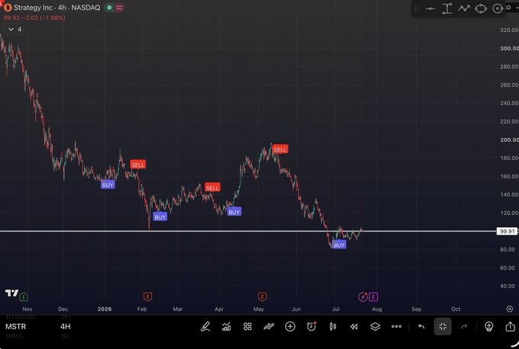Tap the 200.00 price axis label
The width and height of the screenshot is (519, 349).
pyautogui.click(x=509, y=139)
